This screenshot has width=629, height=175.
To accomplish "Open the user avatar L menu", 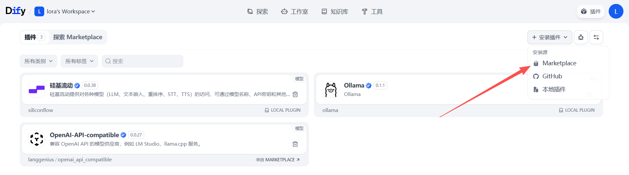I will tap(616, 11).
